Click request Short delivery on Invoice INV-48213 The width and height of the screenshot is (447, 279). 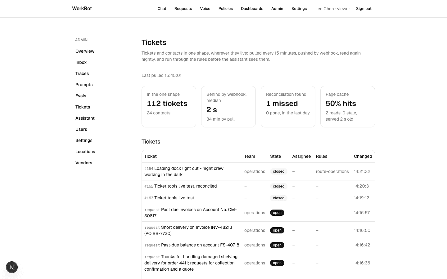(x=188, y=230)
